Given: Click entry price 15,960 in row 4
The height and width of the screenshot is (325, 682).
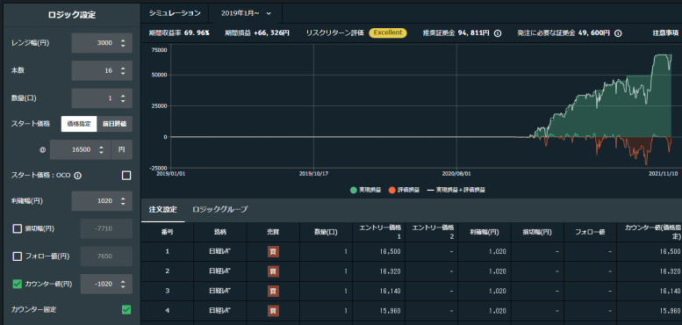Looking at the screenshot, I should pos(390,311).
